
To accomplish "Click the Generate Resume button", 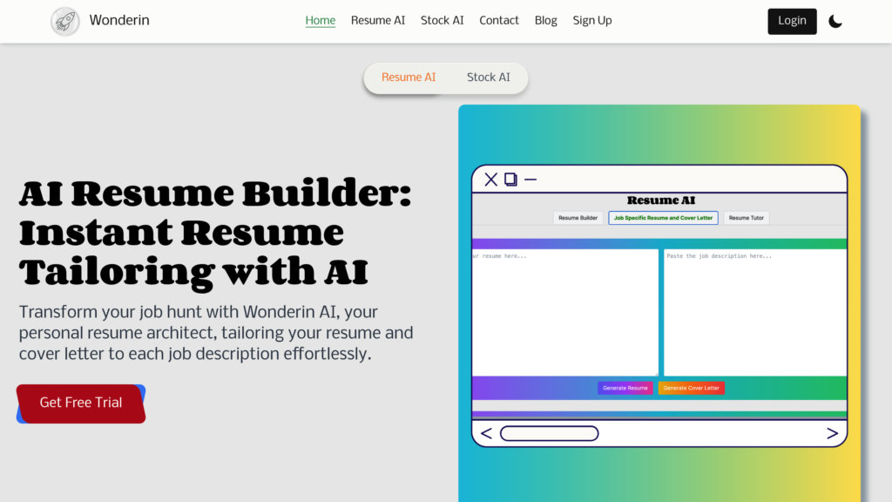I will 625,388.
